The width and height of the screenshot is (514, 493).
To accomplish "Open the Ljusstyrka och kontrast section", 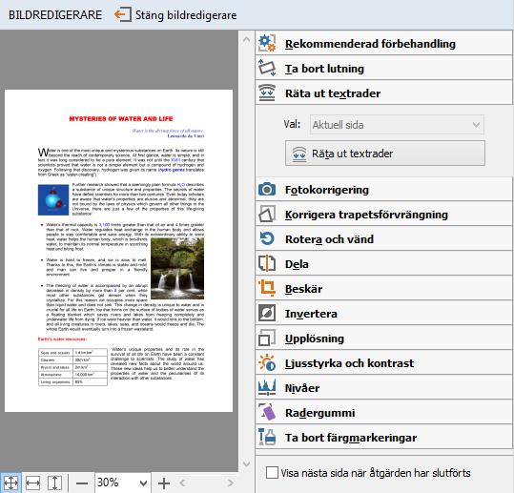I will [383, 362].
